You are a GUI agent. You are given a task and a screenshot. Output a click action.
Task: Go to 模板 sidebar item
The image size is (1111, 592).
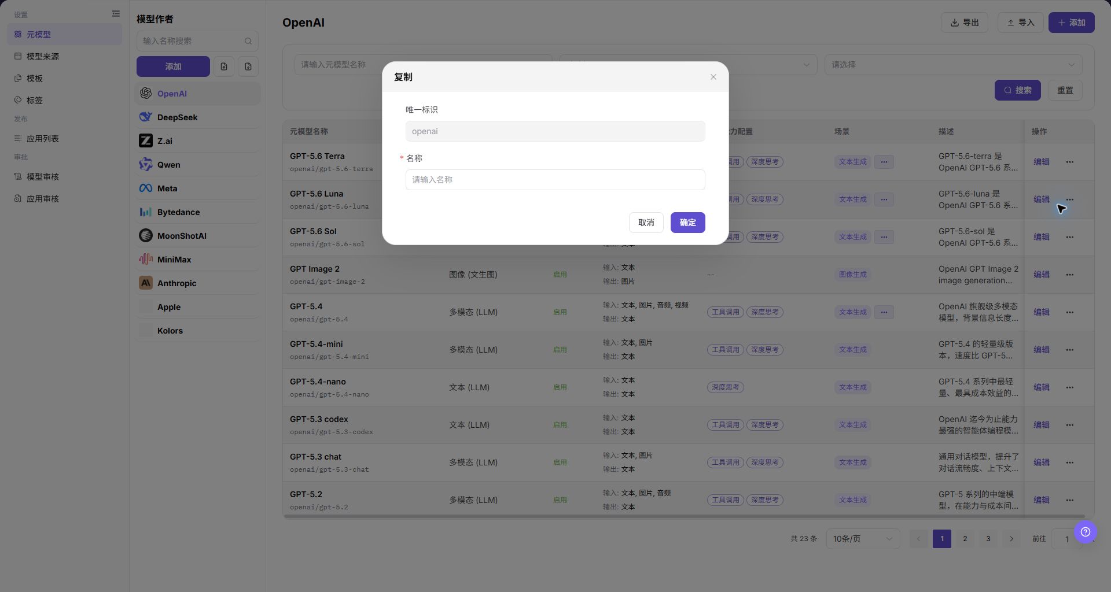[64, 79]
